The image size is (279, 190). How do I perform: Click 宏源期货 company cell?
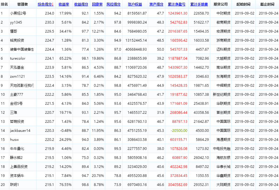(223, 31)
